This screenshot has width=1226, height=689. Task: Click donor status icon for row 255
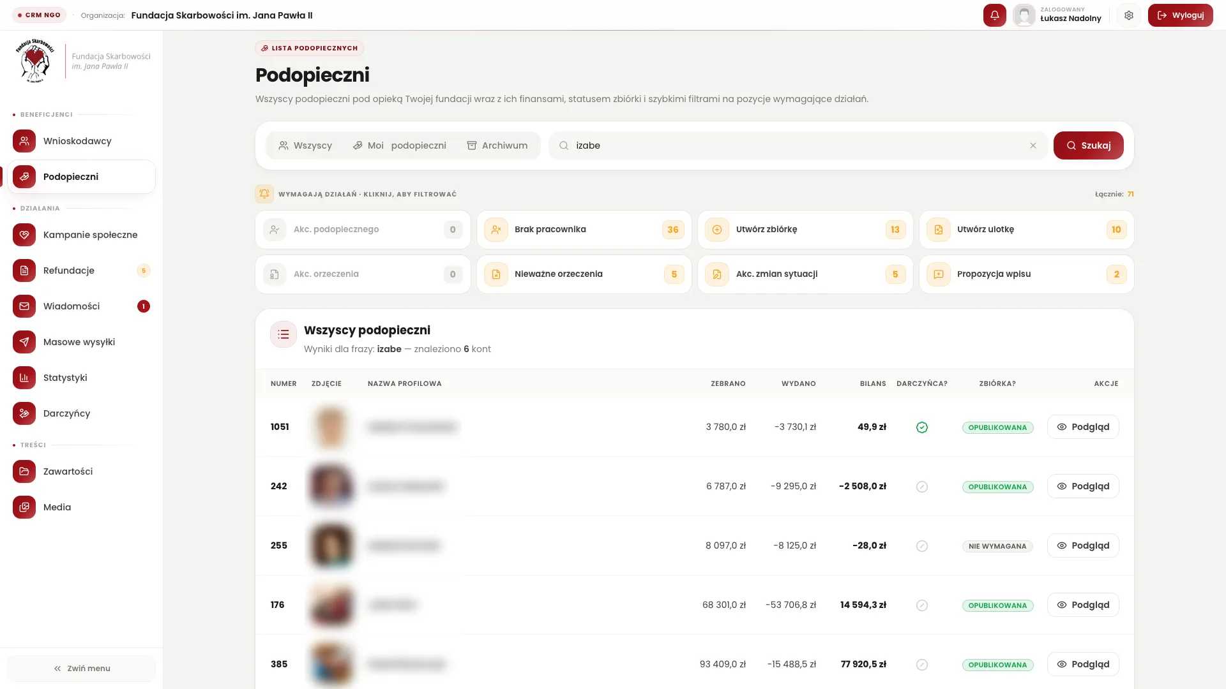(922, 546)
